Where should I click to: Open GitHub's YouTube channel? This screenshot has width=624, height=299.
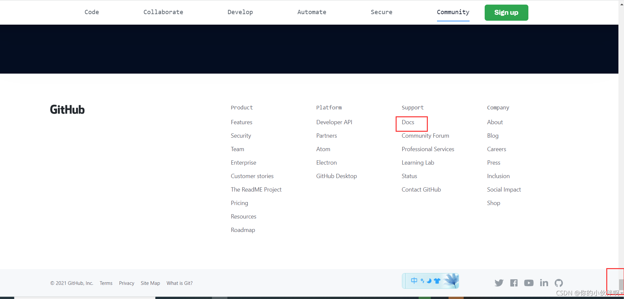(529, 283)
